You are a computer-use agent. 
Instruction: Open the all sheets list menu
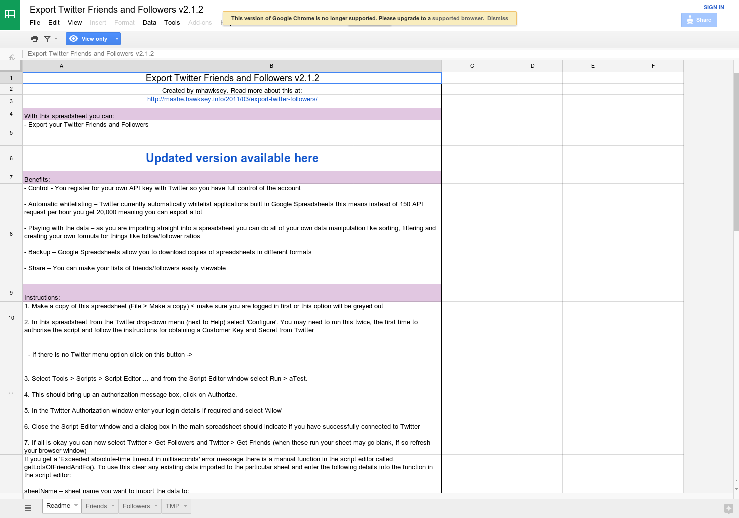(x=28, y=507)
